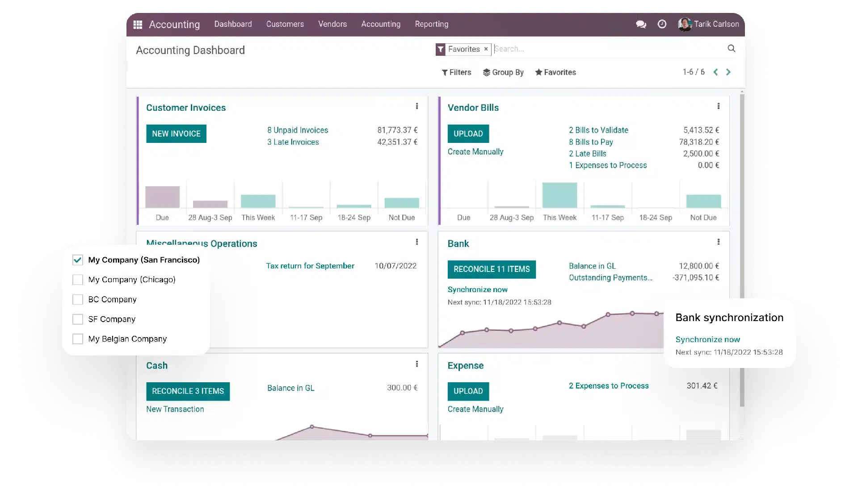
Task: Open the Reporting menu
Action: tap(431, 24)
